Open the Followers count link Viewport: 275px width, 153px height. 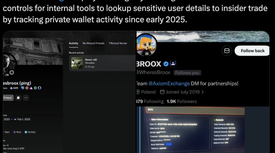pos(181,101)
